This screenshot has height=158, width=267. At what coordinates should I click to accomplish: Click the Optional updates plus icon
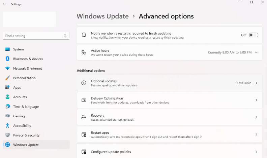click(x=84, y=83)
